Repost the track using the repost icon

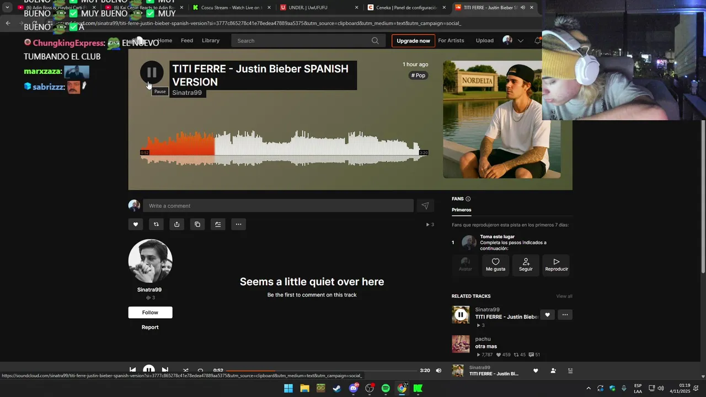(156, 224)
